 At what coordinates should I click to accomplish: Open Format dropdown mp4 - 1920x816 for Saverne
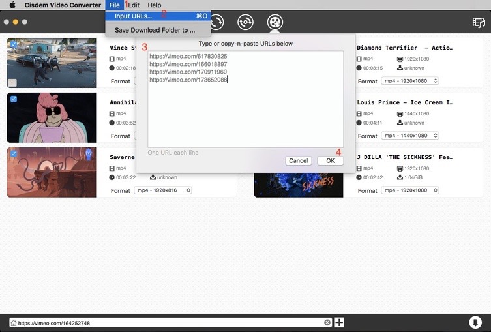coord(163,190)
